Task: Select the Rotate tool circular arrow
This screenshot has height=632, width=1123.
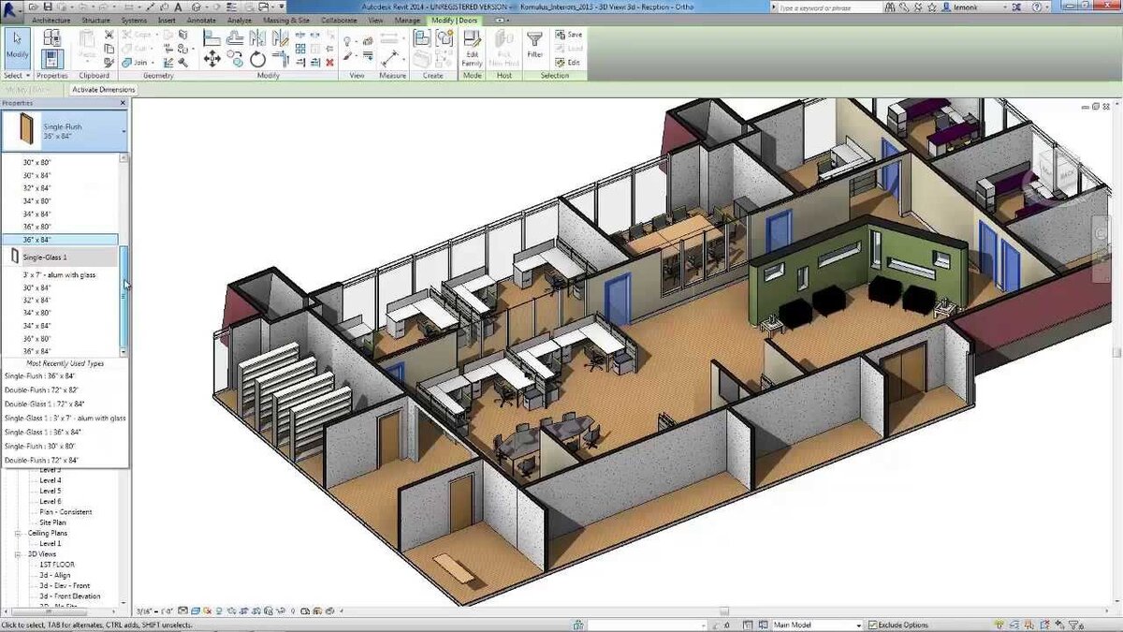Action: 257,59
